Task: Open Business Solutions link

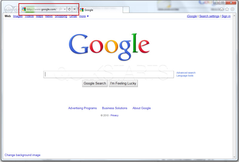Action: 115,108
